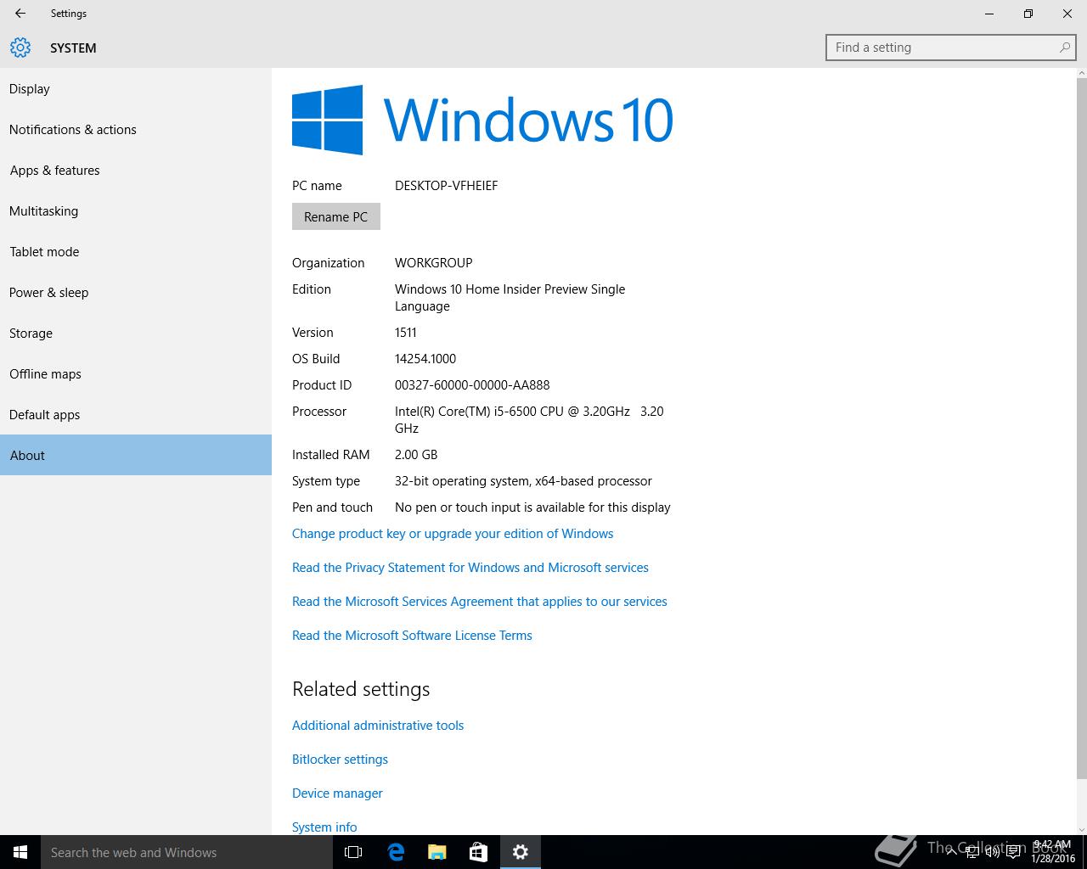1087x869 pixels.
Task: Open the Windows Start menu
Action: (20, 852)
